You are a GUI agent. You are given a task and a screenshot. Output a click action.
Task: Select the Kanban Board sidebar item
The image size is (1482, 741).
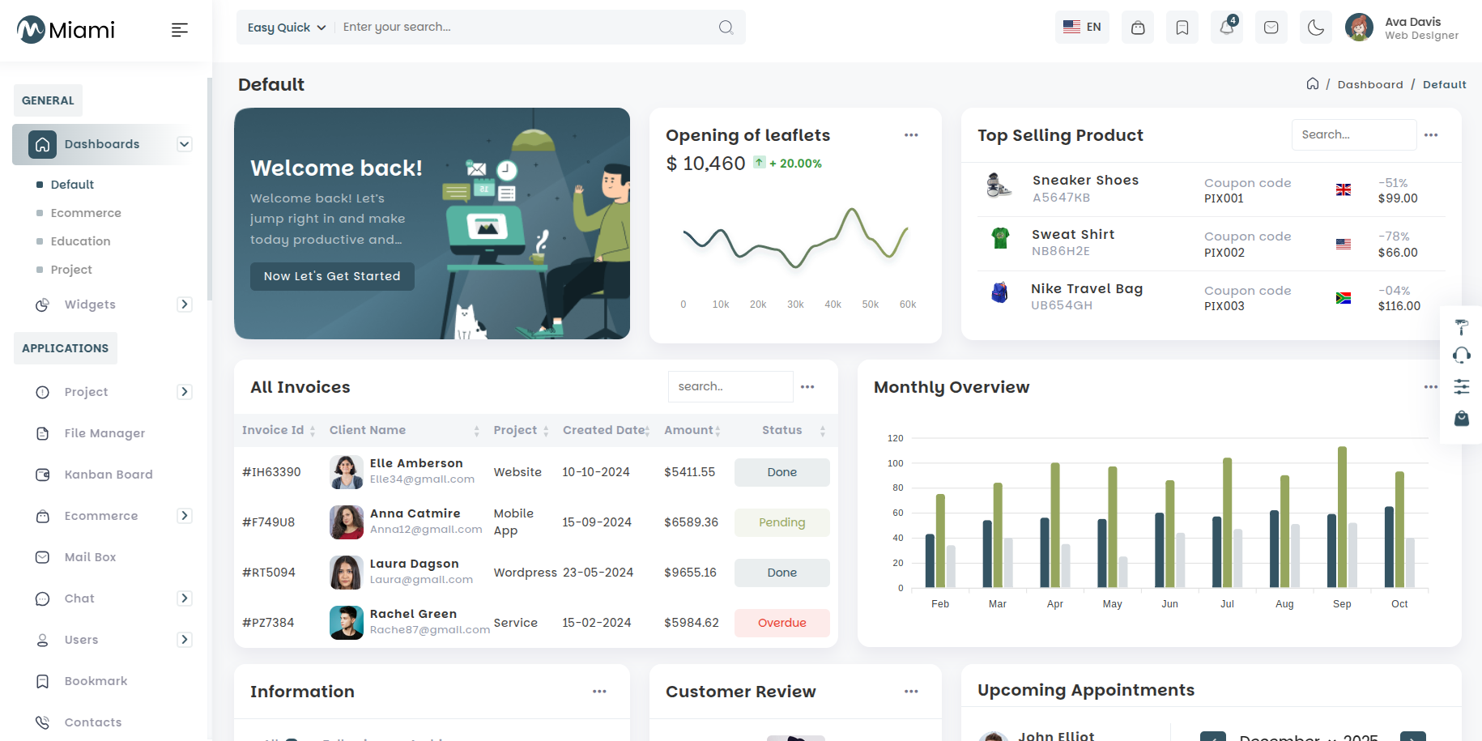pos(109,474)
